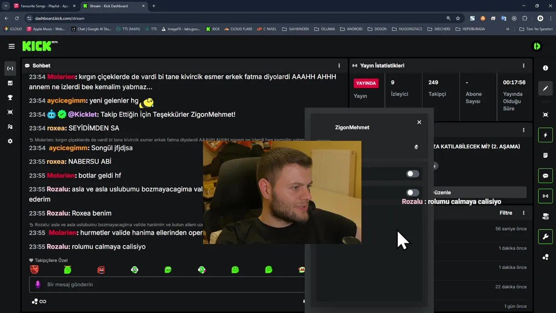Open the HUGGINGFACE bookmark folder
The width and height of the screenshot is (556, 313).
pos(407,29)
